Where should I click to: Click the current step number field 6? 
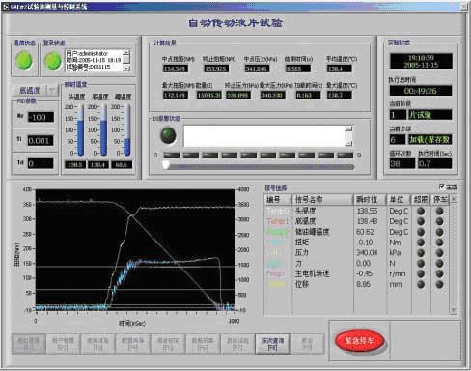[398, 139]
